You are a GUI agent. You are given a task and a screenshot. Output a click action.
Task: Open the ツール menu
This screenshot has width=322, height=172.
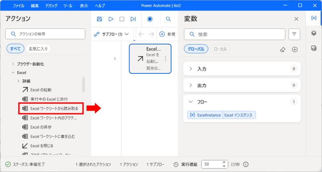pyautogui.click(x=68, y=6)
